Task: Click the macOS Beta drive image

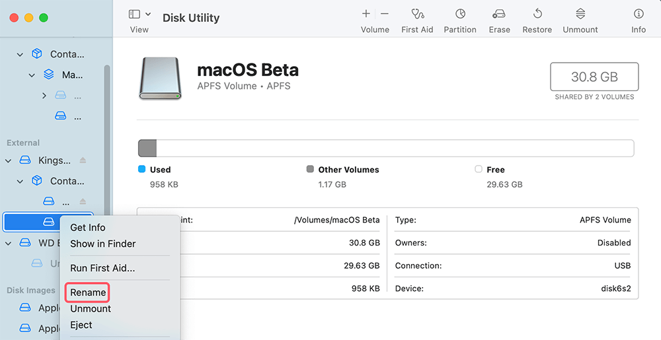Action: (160, 79)
